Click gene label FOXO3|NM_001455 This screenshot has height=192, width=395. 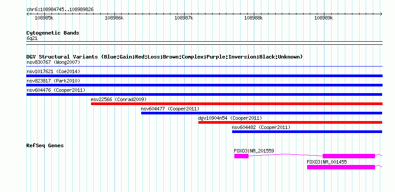(x=327, y=162)
